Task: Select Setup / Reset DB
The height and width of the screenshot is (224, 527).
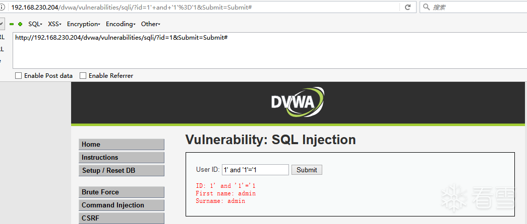Action: click(x=122, y=171)
